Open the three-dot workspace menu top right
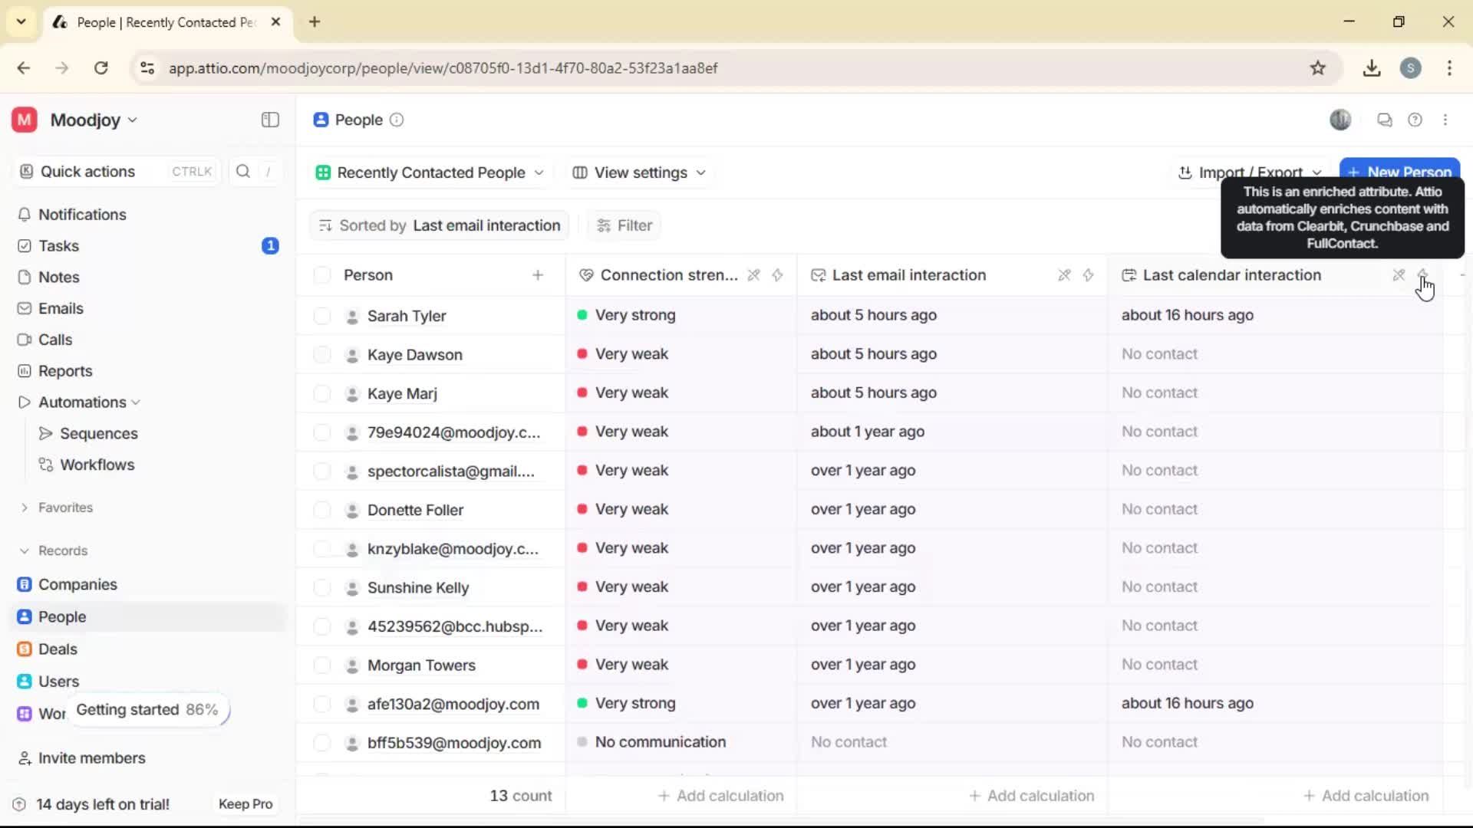 (1447, 120)
